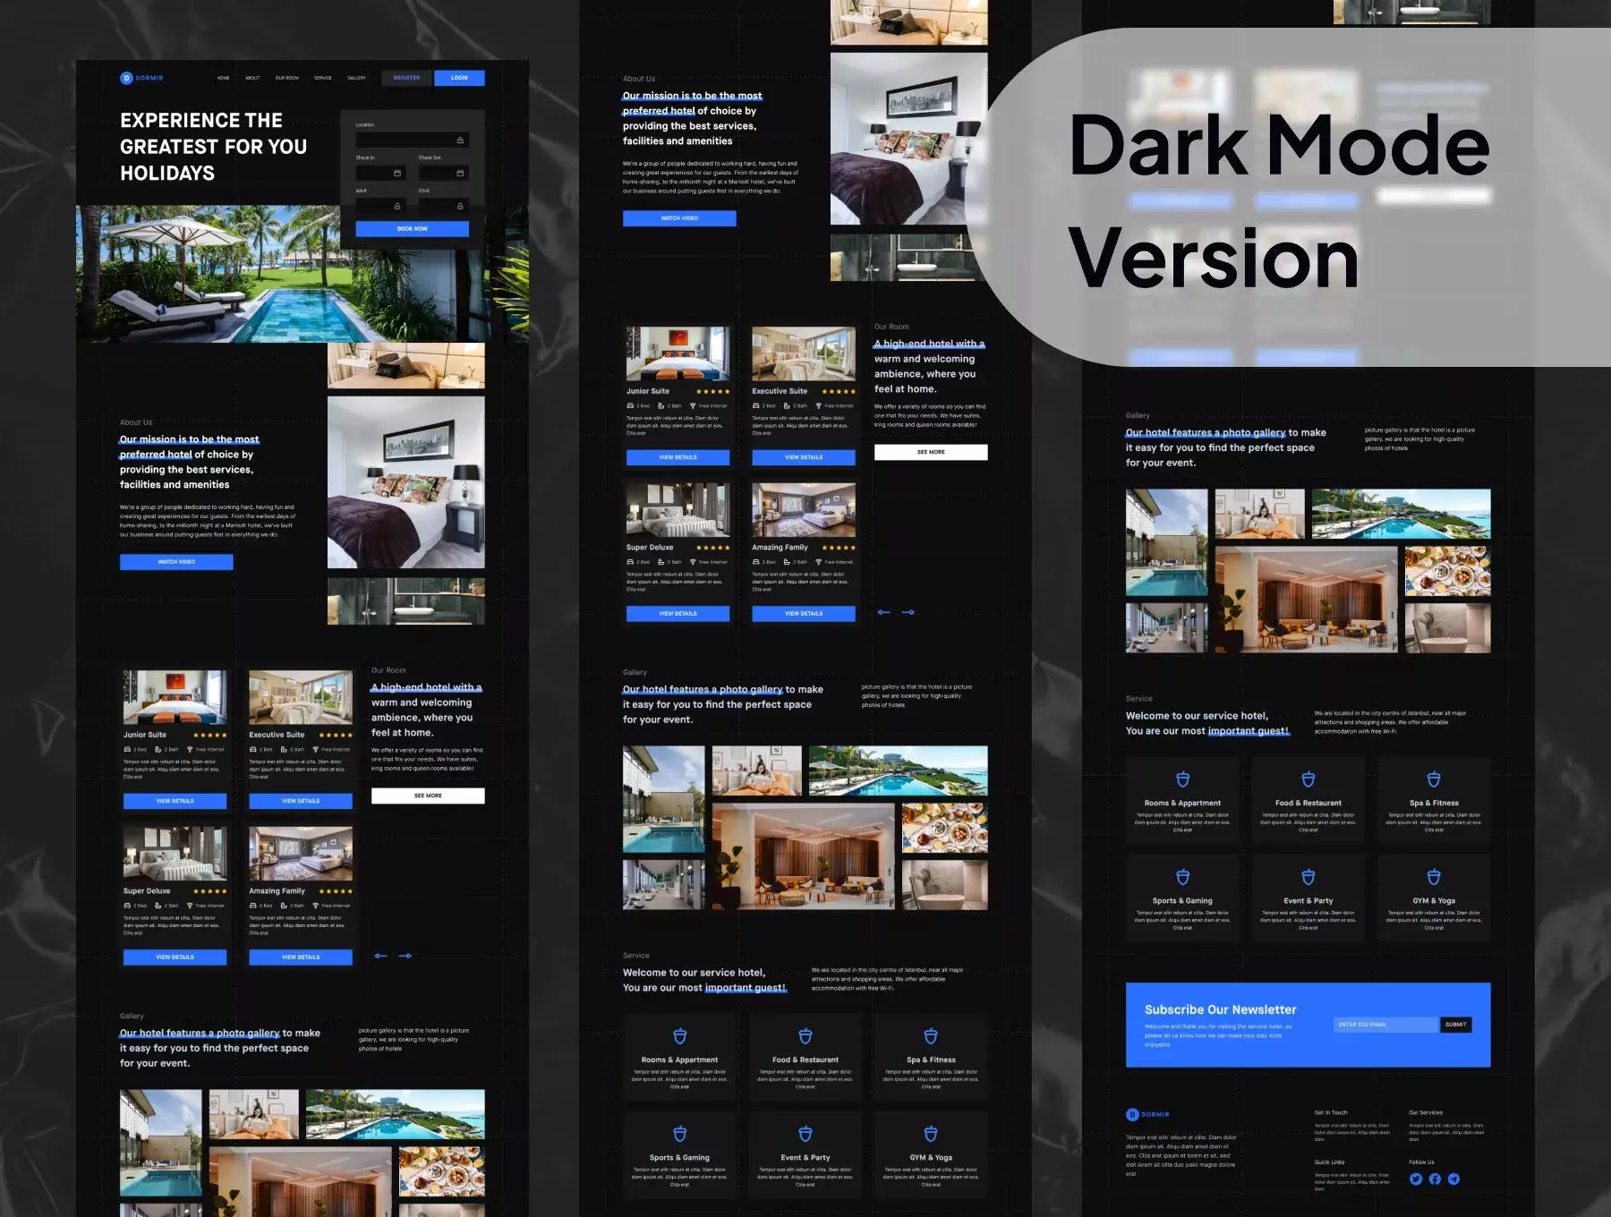Open the SERVICE nav item
Screen dimensions: 1611x1217
coord(323,78)
